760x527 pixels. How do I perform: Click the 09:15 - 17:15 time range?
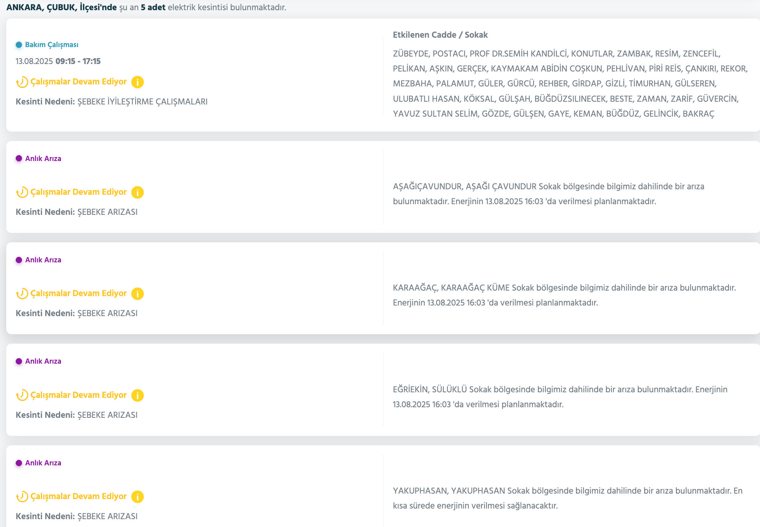pyautogui.click(x=78, y=61)
